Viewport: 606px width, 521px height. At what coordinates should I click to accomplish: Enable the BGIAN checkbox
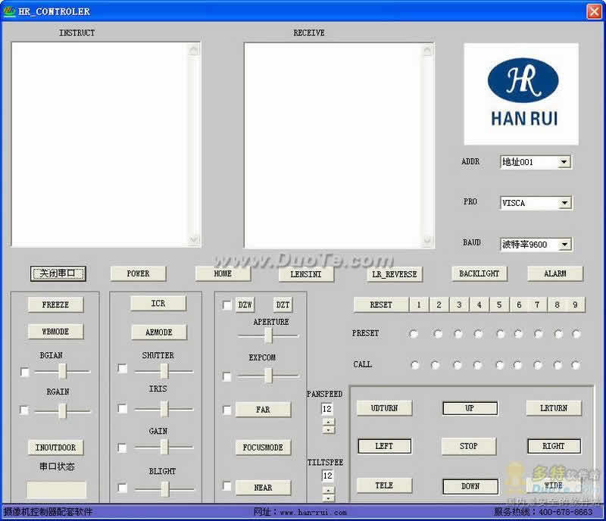(24, 372)
